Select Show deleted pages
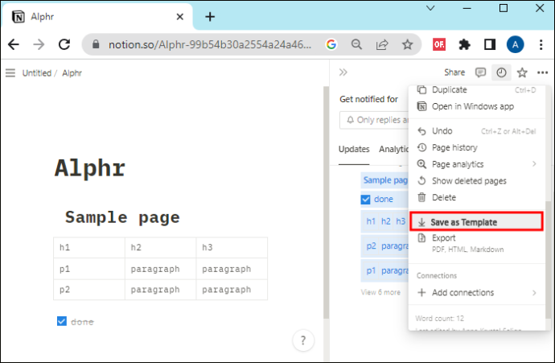This screenshot has height=363, width=555. coord(477,181)
